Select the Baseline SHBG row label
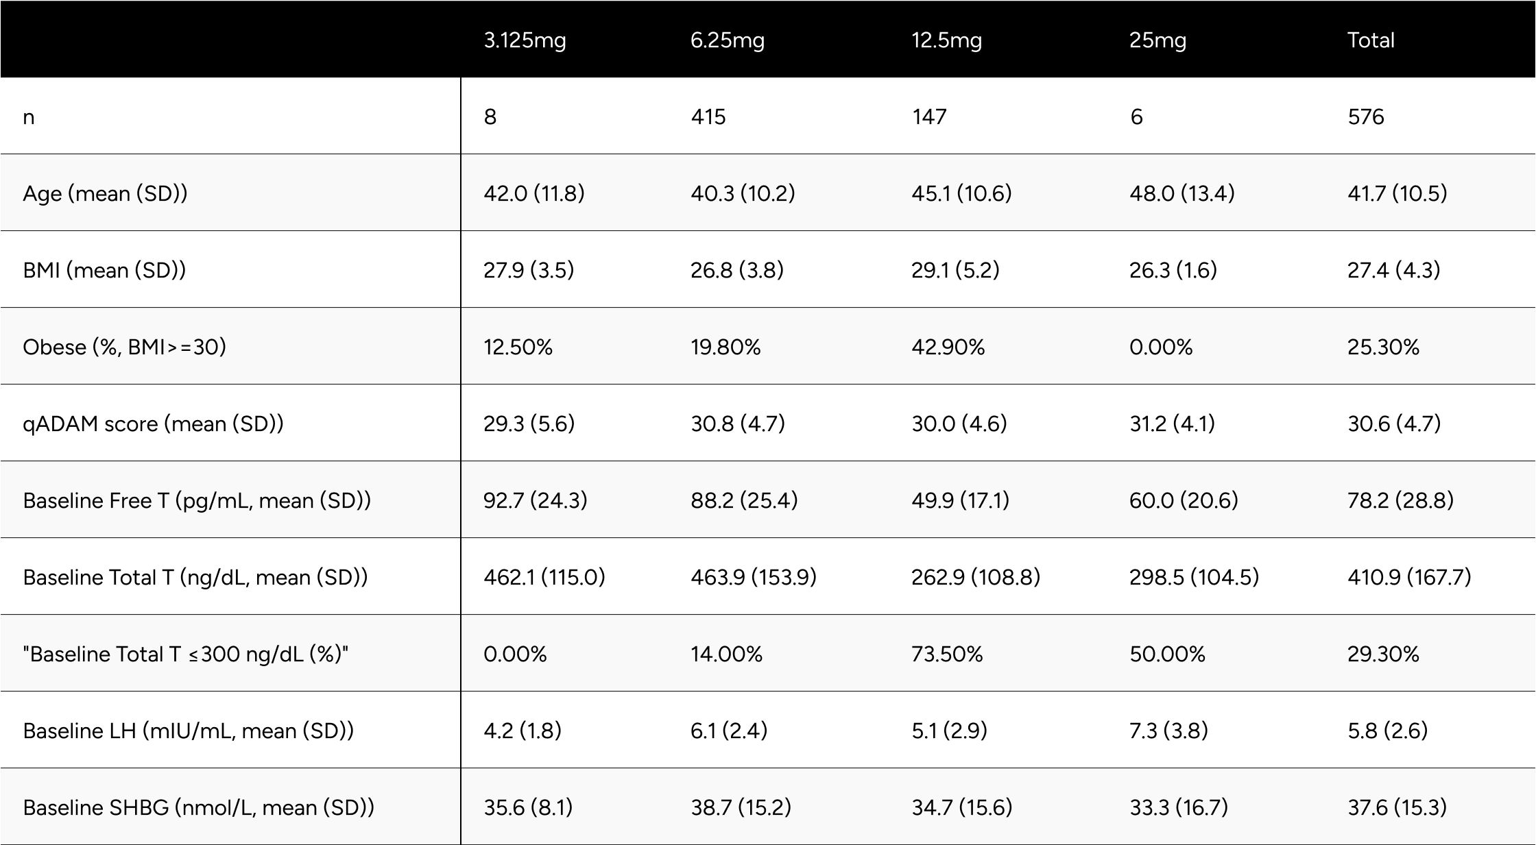Image resolution: width=1536 pixels, height=845 pixels. tap(199, 808)
